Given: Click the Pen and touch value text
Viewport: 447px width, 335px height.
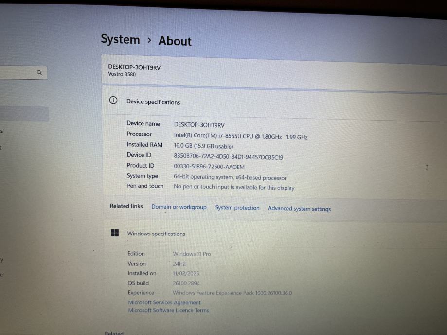Looking at the screenshot, I should pyautogui.click(x=234, y=187).
